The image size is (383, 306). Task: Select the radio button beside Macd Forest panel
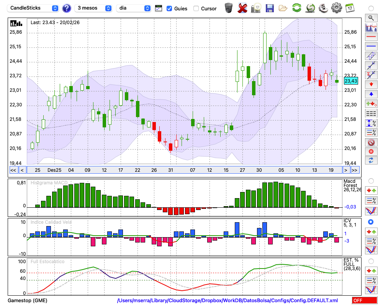point(371,181)
